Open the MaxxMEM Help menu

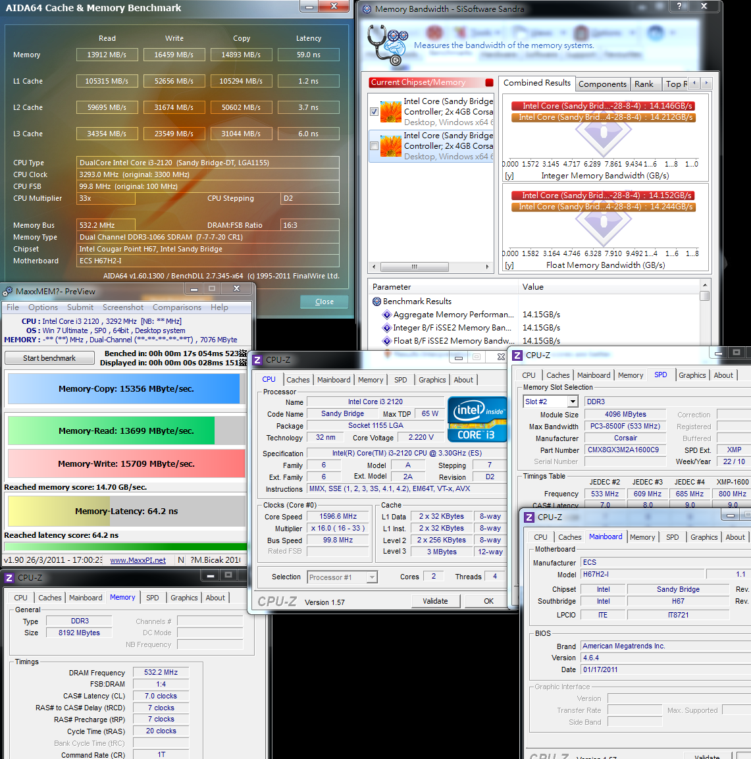[x=219, y=307]
